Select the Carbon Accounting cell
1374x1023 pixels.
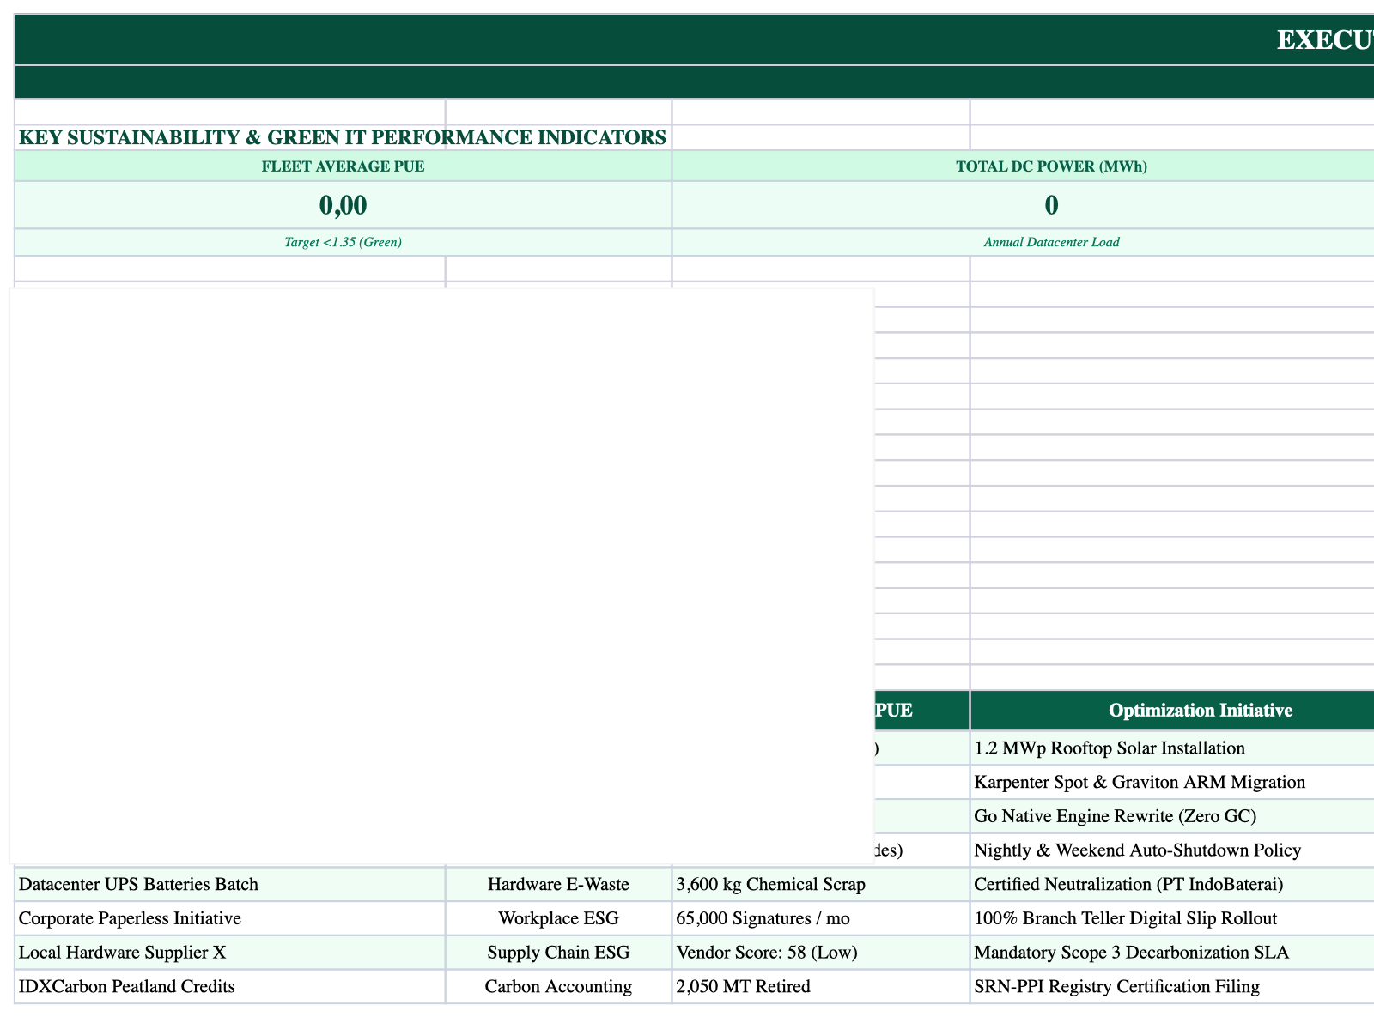[558, 987]
